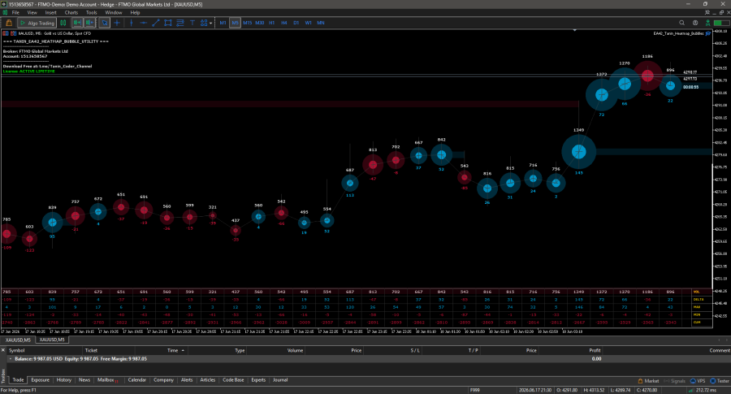Open the History toolbox tab

pyautogui.click(x=64, y=380)
